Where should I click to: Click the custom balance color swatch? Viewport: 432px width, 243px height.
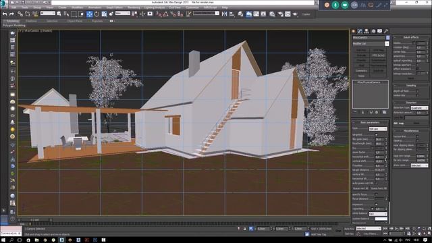tap(381, 219)
